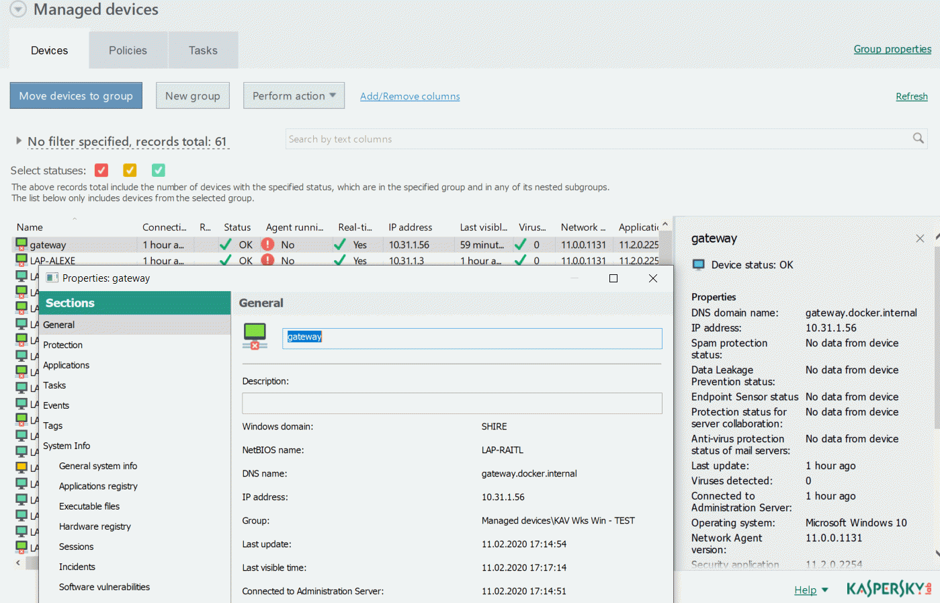Switch to the Policies tab
940x603 pixels.
click(x=128, y=50)
